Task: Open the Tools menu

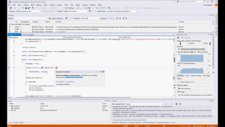Action: [x=66, y=5]
